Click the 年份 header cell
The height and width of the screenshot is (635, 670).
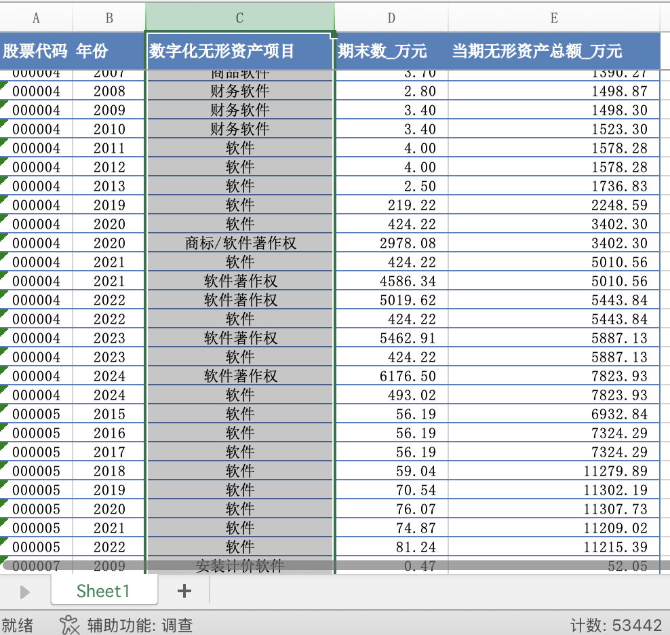pos(109,51)
